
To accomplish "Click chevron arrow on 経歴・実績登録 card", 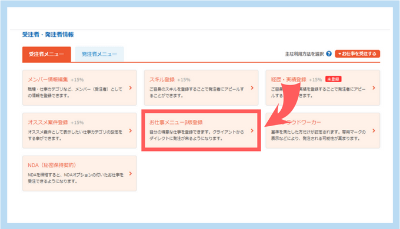I will 374,88.
